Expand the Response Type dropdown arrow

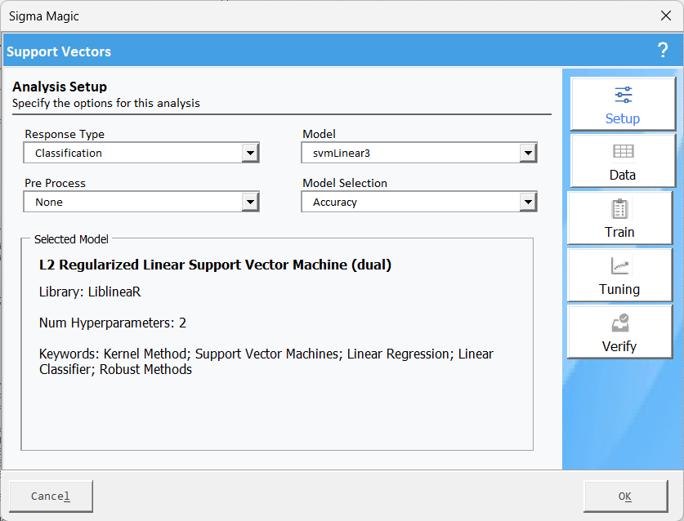pyautogui.click(x=250, y=153)
